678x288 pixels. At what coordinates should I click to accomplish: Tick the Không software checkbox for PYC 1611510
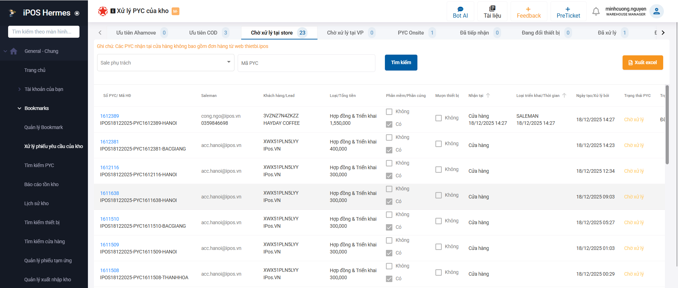coord(389,215)
